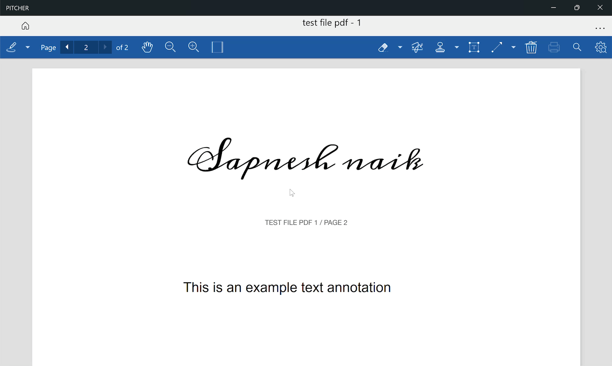Return to the home screen

coord(25,26)
